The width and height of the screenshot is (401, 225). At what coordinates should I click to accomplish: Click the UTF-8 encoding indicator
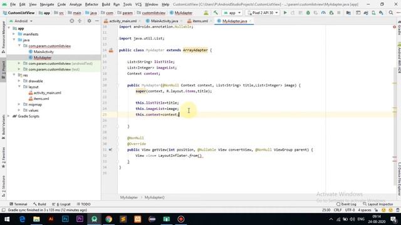click(x=350, y=210)
